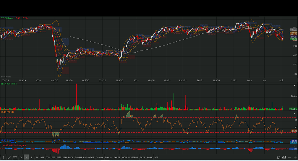Viewport: 298px width, 161px height.
Task: Open the Volume indicator label
Action: (9, 84)
